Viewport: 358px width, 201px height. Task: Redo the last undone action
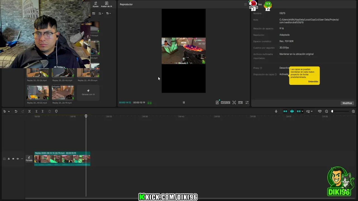click(23, 111)
